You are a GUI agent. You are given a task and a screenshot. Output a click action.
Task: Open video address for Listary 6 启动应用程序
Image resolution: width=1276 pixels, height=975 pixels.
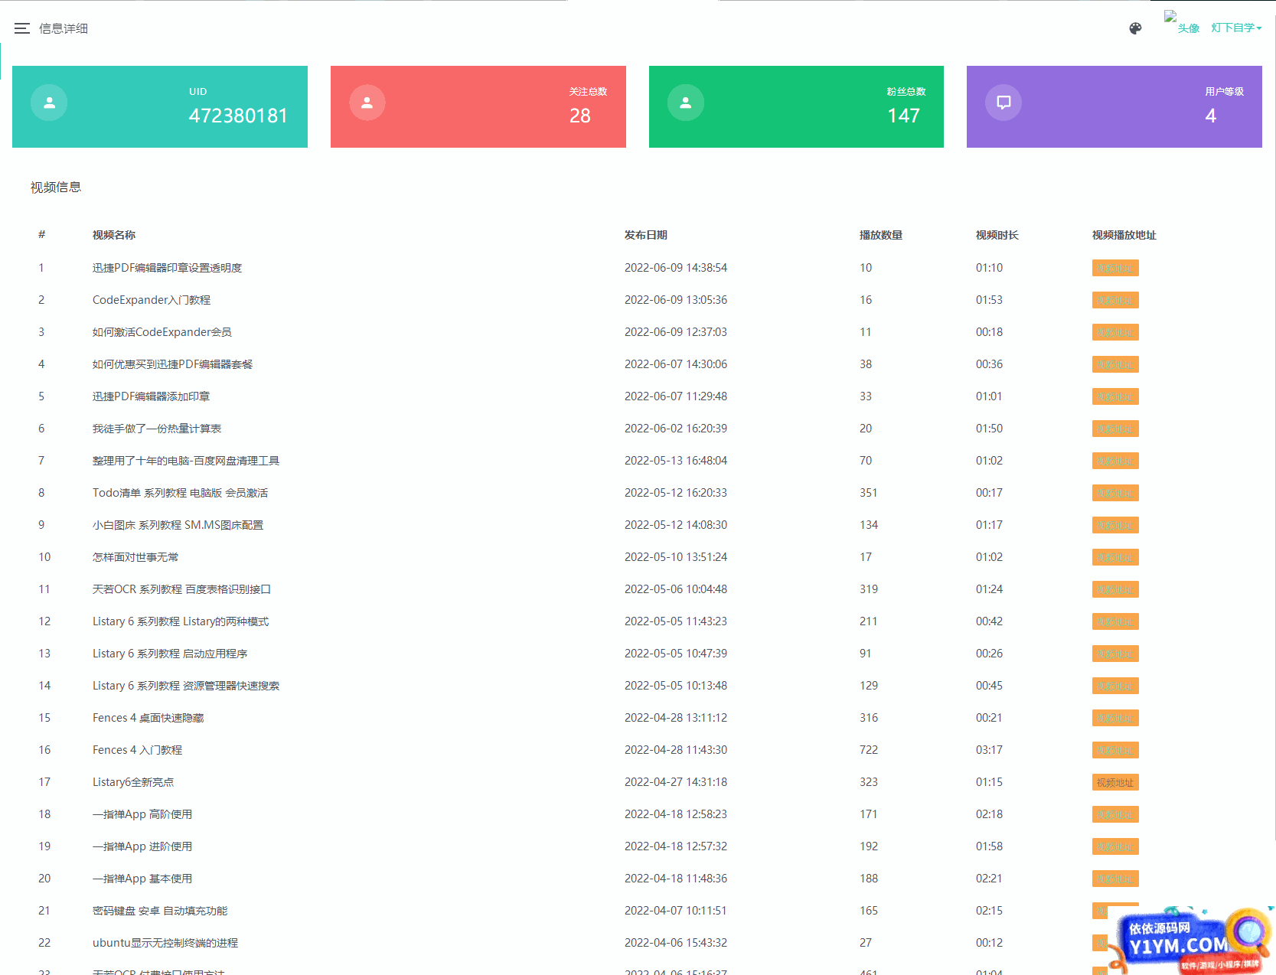click(x=1115, y=654)
